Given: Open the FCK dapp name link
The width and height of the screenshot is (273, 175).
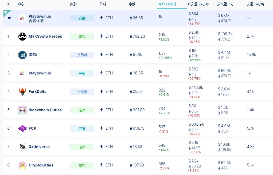Looking at the screenshot, I should coord(32,128).
